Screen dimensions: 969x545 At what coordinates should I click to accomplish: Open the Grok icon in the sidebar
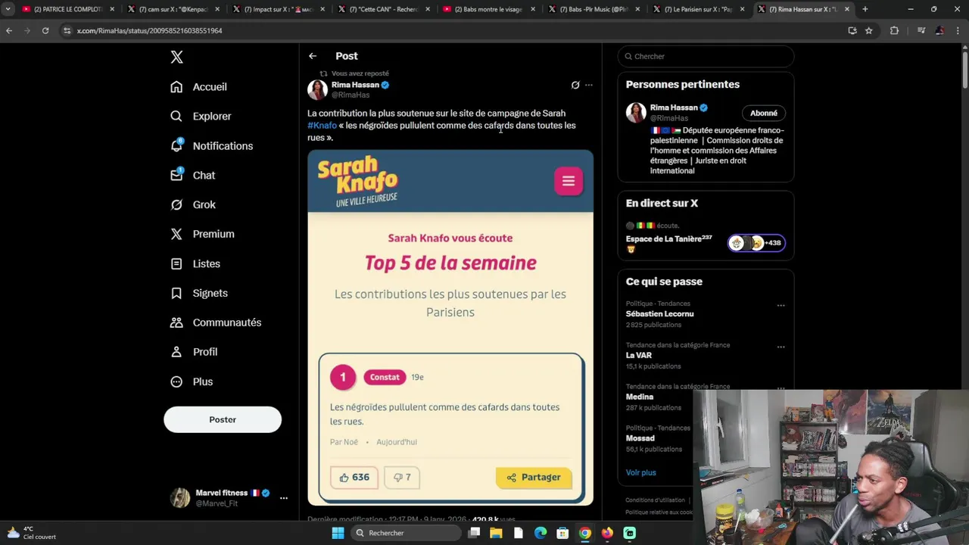click(176, 204)
